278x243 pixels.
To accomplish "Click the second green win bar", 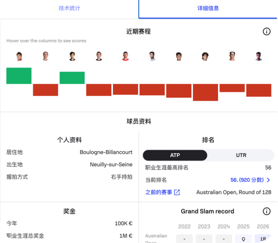I will click(72, 78).
